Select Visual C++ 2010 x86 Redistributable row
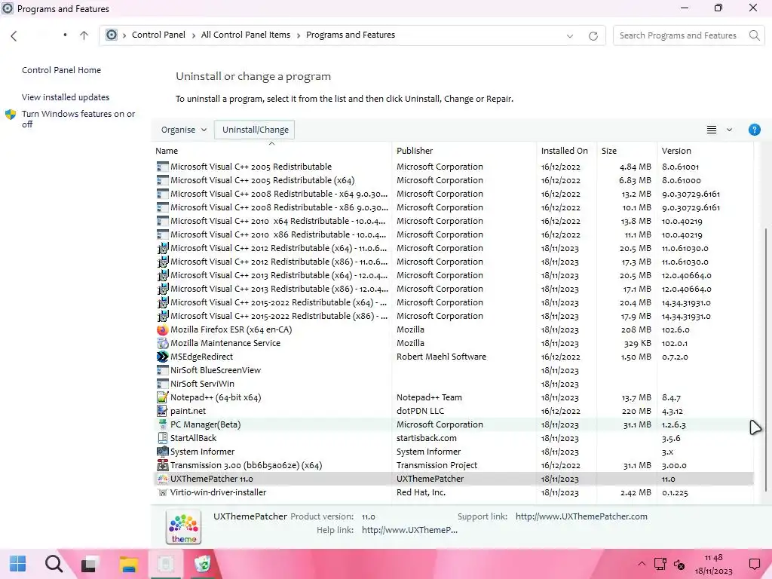Screen dimensions: 772x579 coord(454,235)
